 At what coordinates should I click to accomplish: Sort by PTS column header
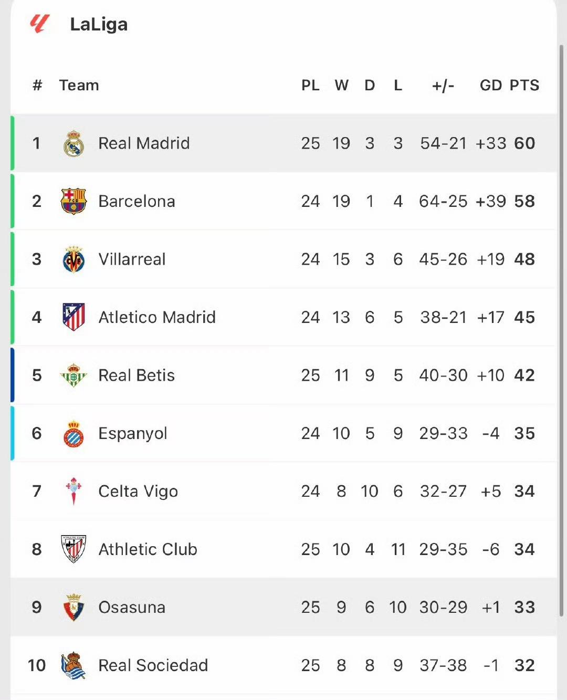(x=524, y=85)
